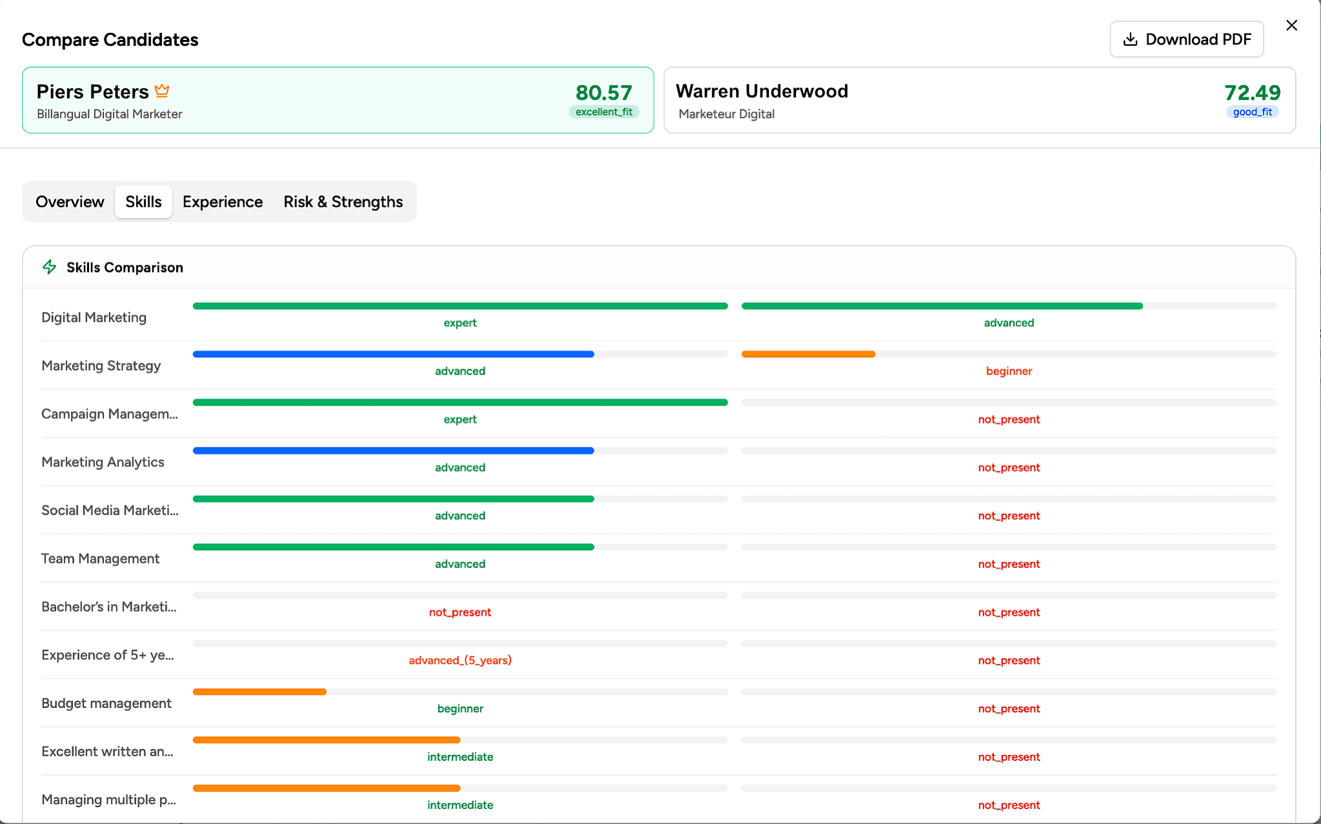Click the Download PDF button
Screen dimensions: 1321x824
[x=1186, y=39]
